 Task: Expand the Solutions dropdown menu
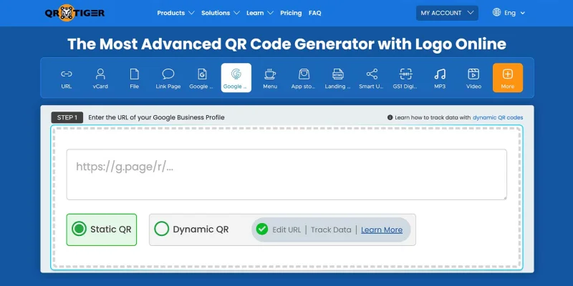(x=221, y=13)
